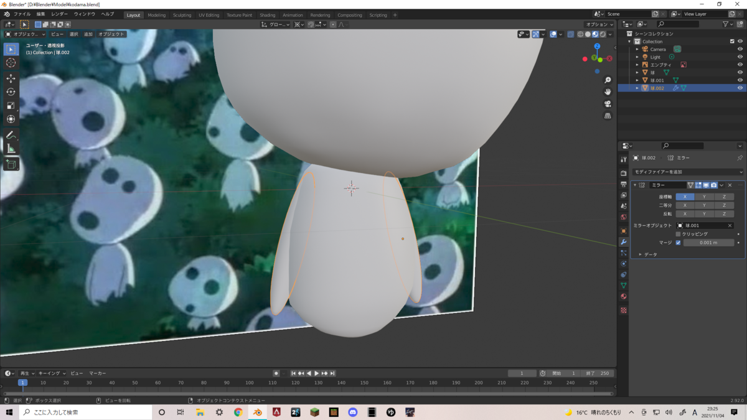Select the Move tool
Screen dimensions: 747x420
tap(11, 78)
